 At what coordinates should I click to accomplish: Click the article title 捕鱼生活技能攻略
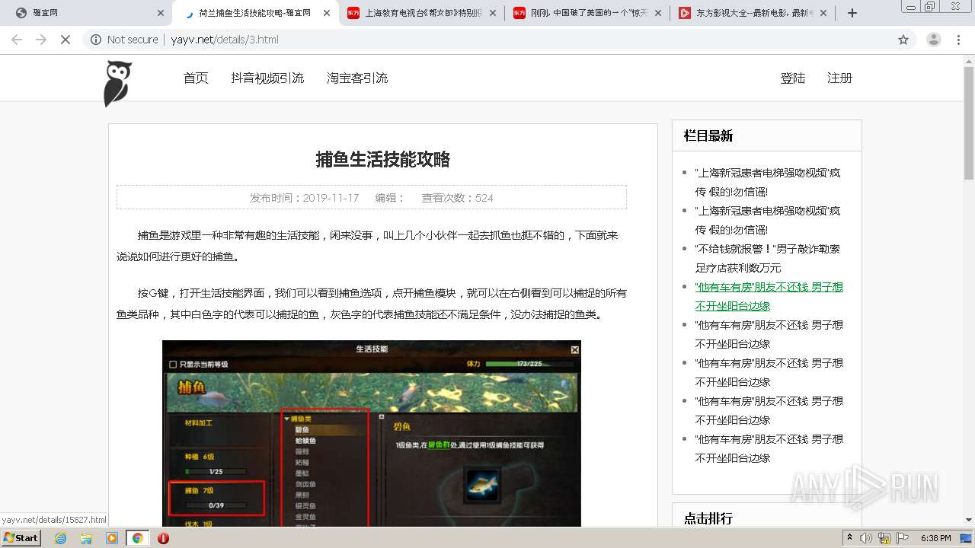383,159
